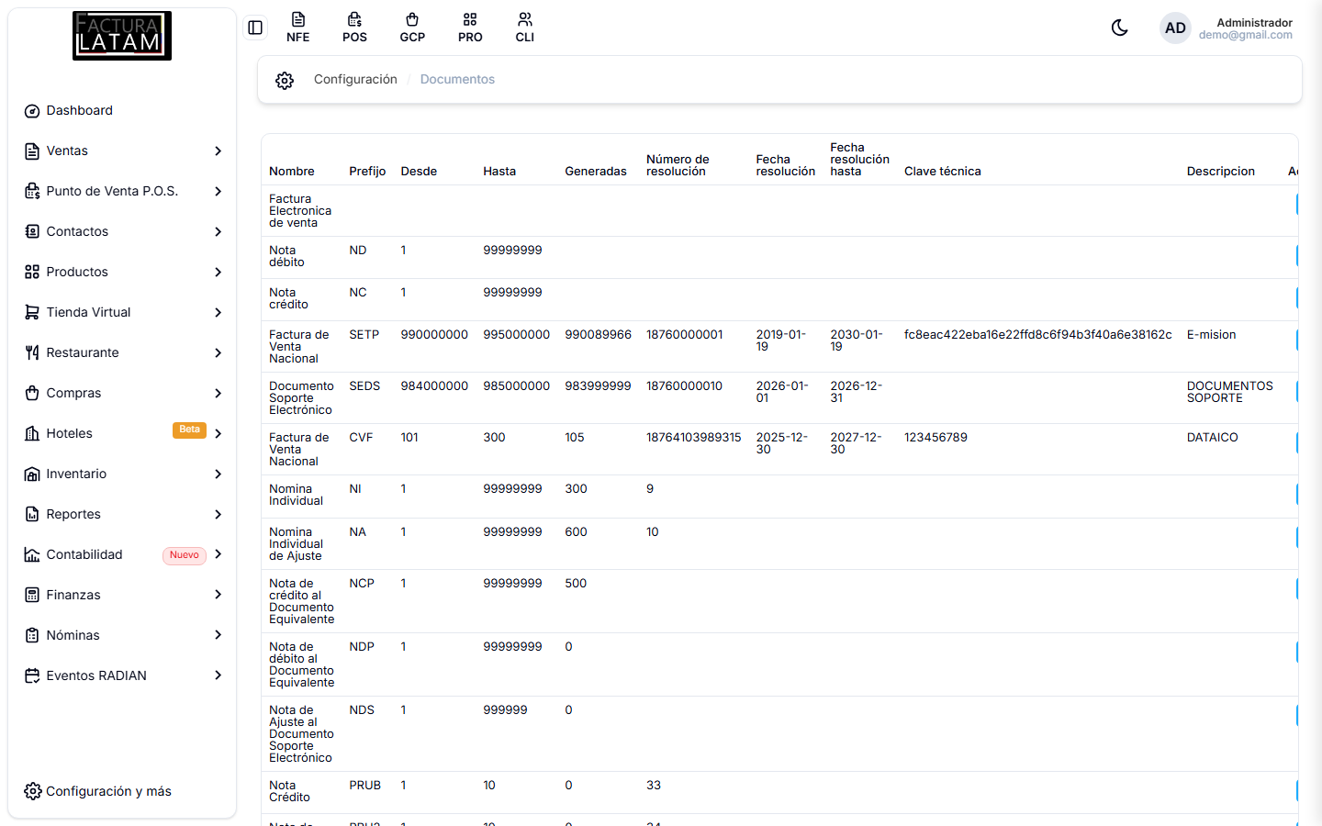Click the AD user avatar

pyautogui.click(x=1175, y=28)
